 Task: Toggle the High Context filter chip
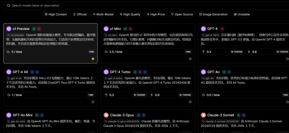pos(56,14)
